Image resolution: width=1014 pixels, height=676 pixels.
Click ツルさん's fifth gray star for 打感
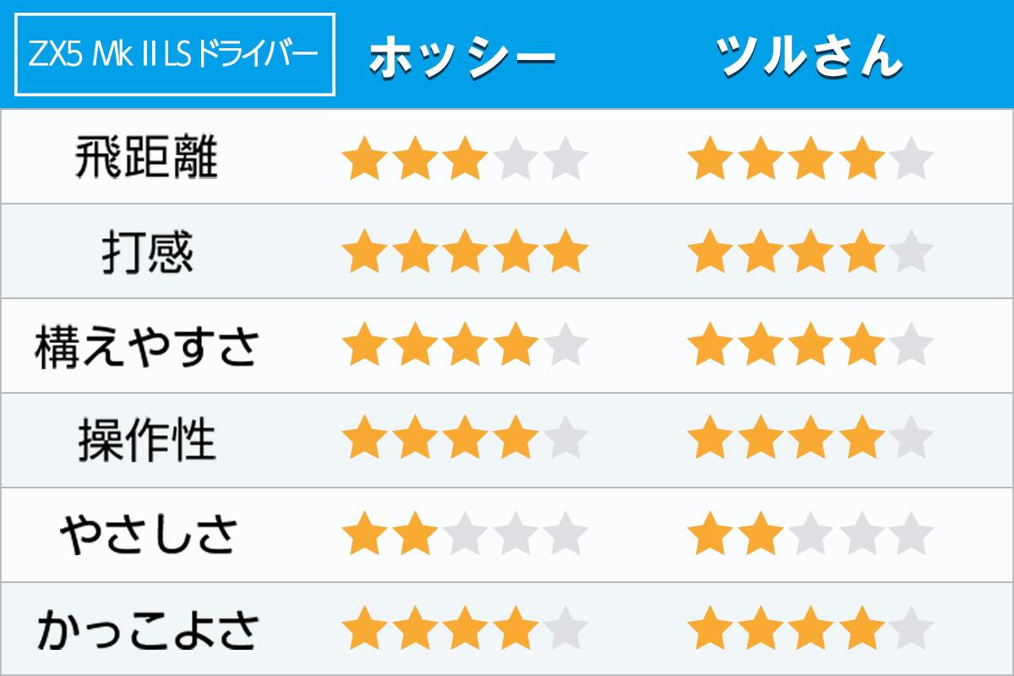click(x=910, y=253)
